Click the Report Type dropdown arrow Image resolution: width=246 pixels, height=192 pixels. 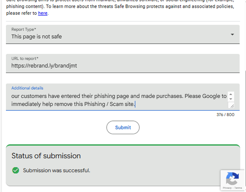232,34
